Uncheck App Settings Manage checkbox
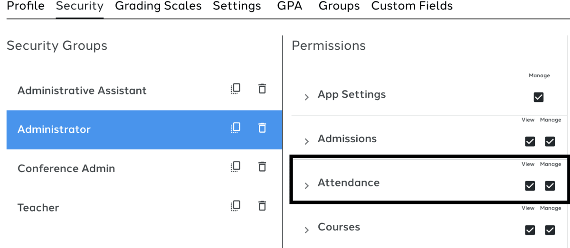 click(539, 97)
